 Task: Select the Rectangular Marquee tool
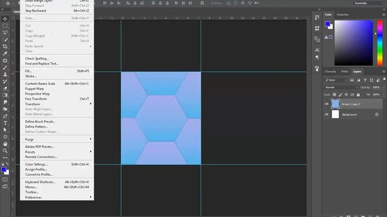[5, 25]
